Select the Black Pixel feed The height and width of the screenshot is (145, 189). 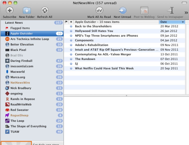coord(32,50)
